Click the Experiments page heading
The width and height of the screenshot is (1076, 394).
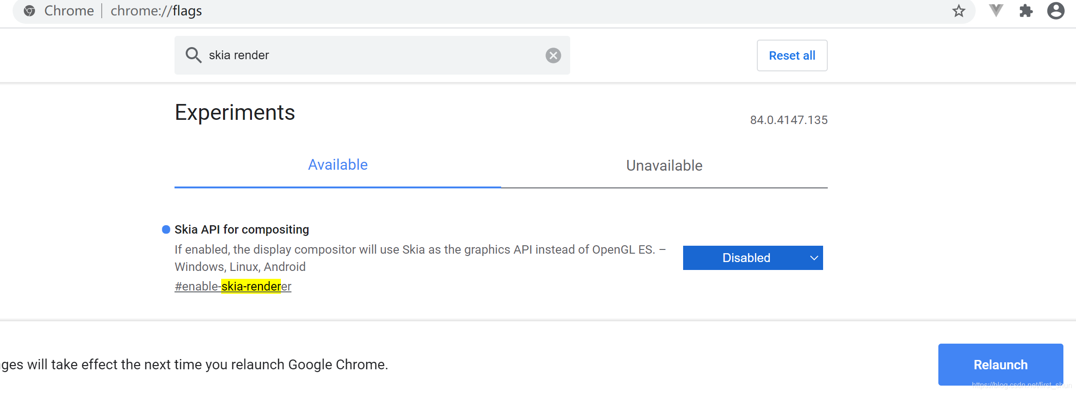(x=235, y=112)
